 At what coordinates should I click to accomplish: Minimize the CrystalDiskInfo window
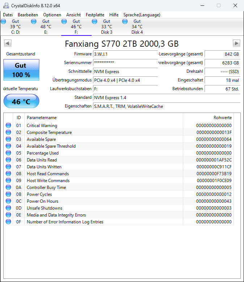[202, 5]
